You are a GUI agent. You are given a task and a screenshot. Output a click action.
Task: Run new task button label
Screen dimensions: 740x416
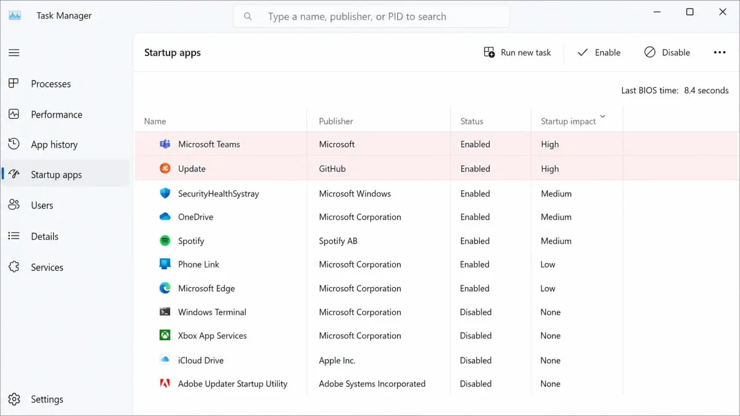526,52
